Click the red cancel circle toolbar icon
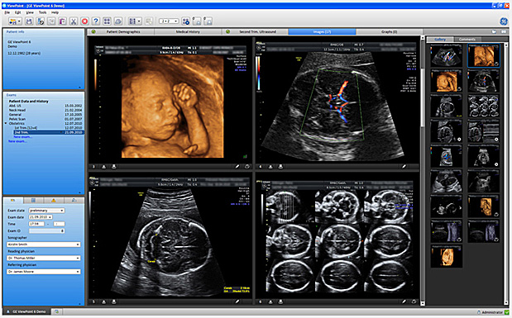This screenshot has height=318, width=512. pyautogui.click(x=84, y=21)
